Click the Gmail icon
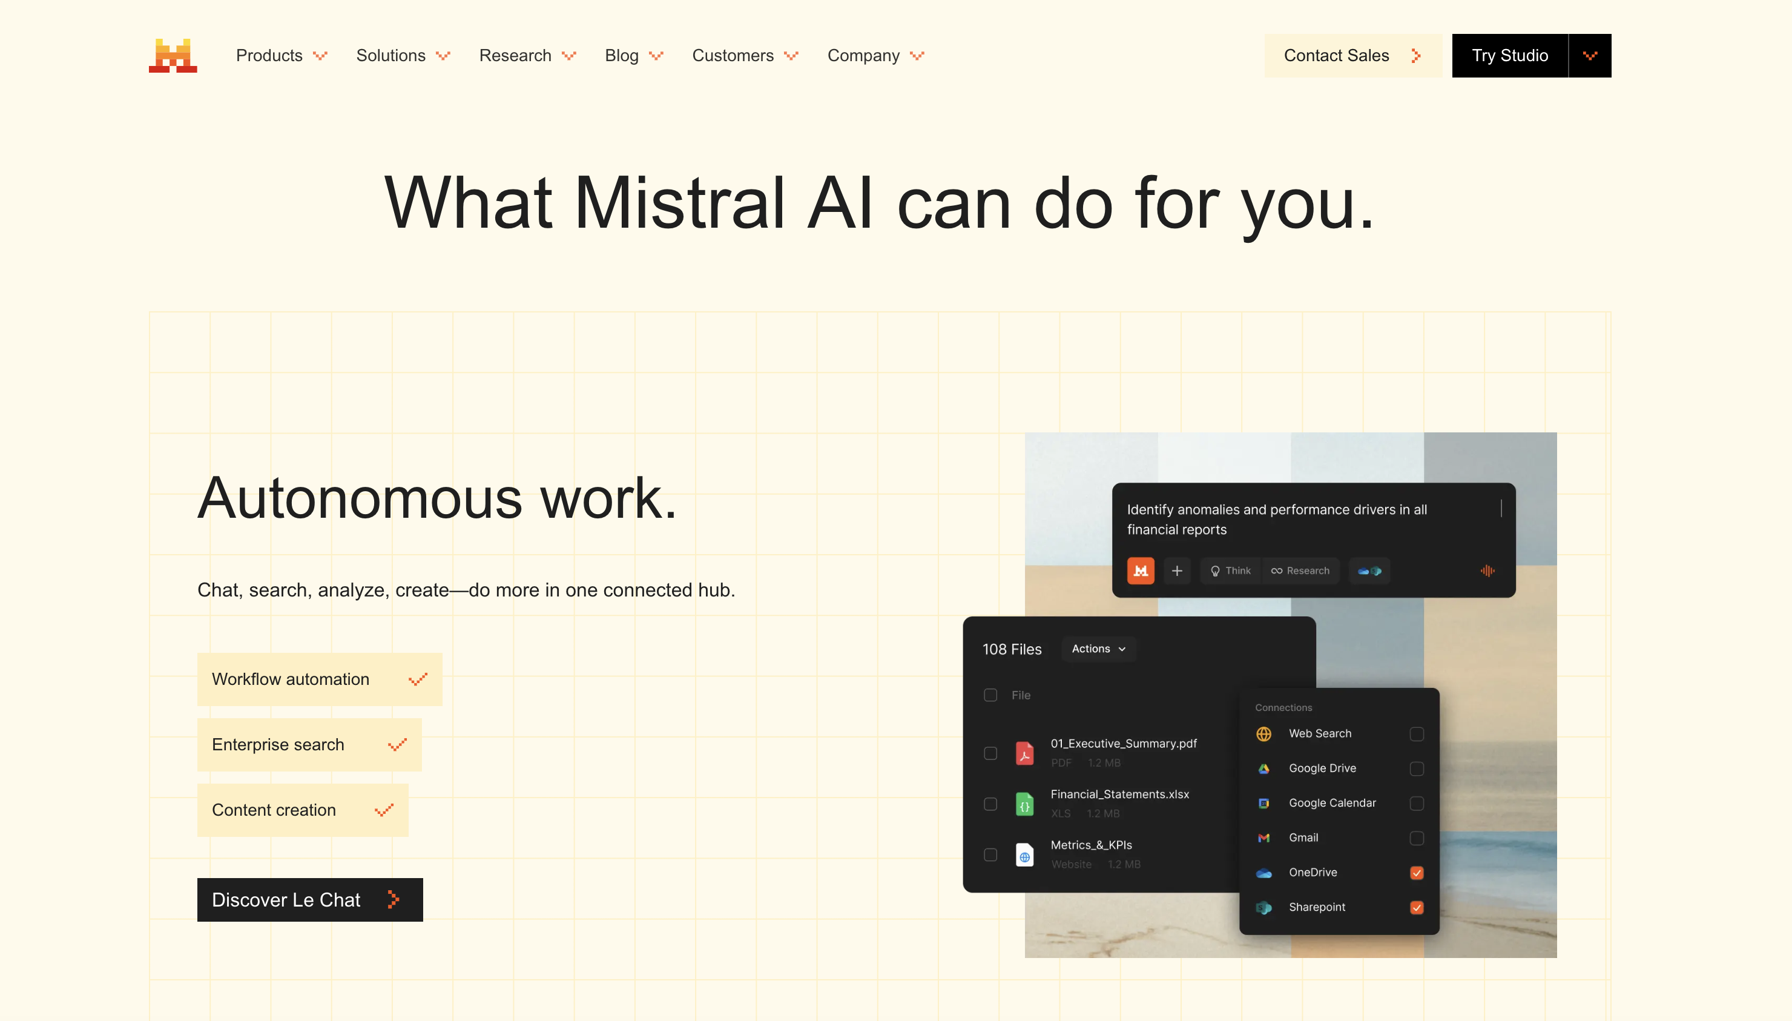The image size is (1792, 1021). 1263,838
